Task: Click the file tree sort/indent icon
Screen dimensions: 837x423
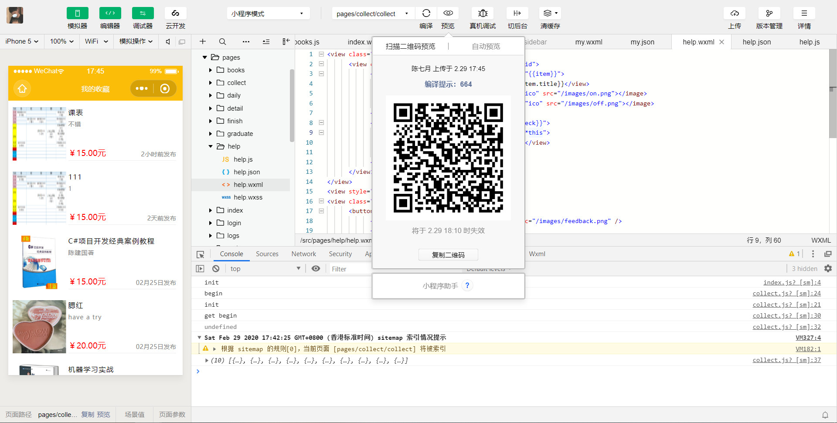Action: [x=266, y=41]
